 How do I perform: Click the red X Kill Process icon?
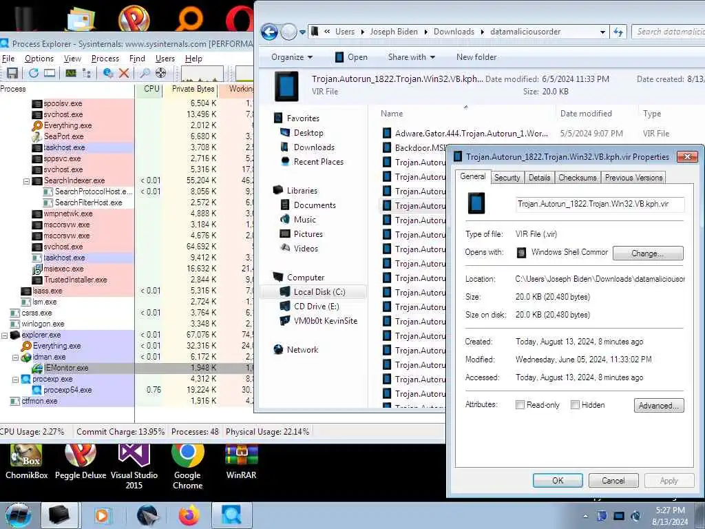tap(124, 73)
